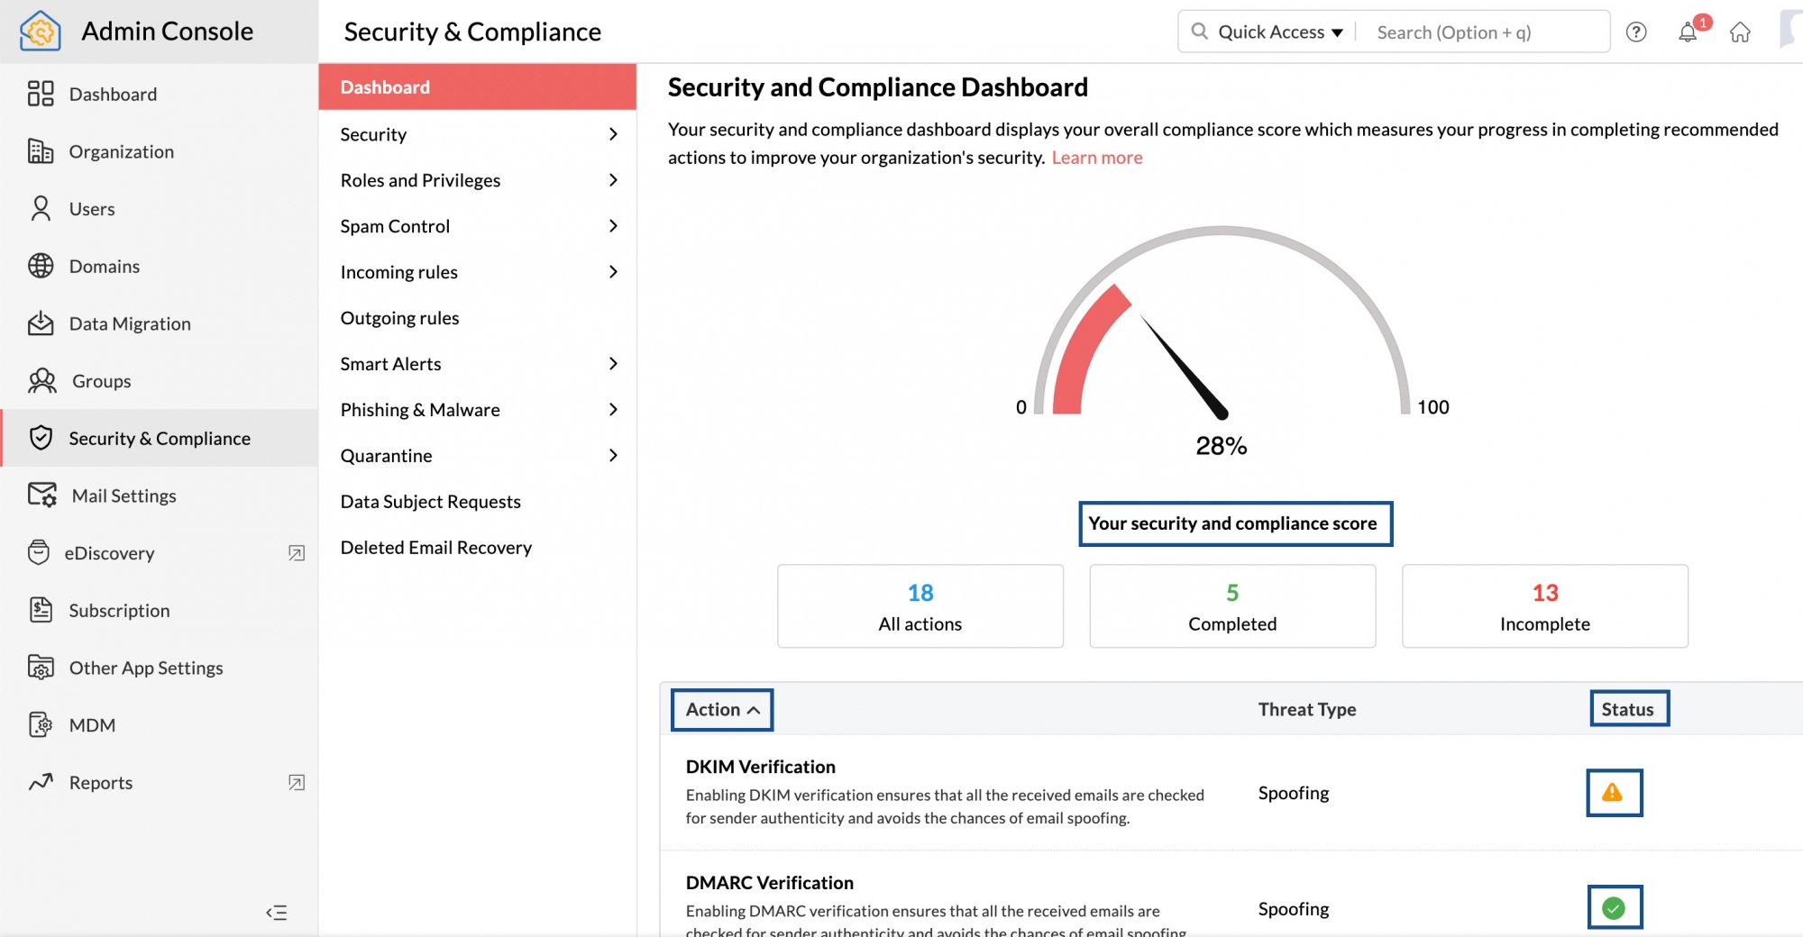Image resolution: width=1803 pixels, height=937 pixels.
Task: Open Deleted Email Recovery menu item
Action: (x=436, y=548)
